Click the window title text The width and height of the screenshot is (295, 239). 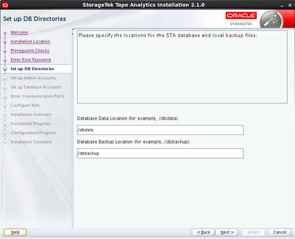143,5
